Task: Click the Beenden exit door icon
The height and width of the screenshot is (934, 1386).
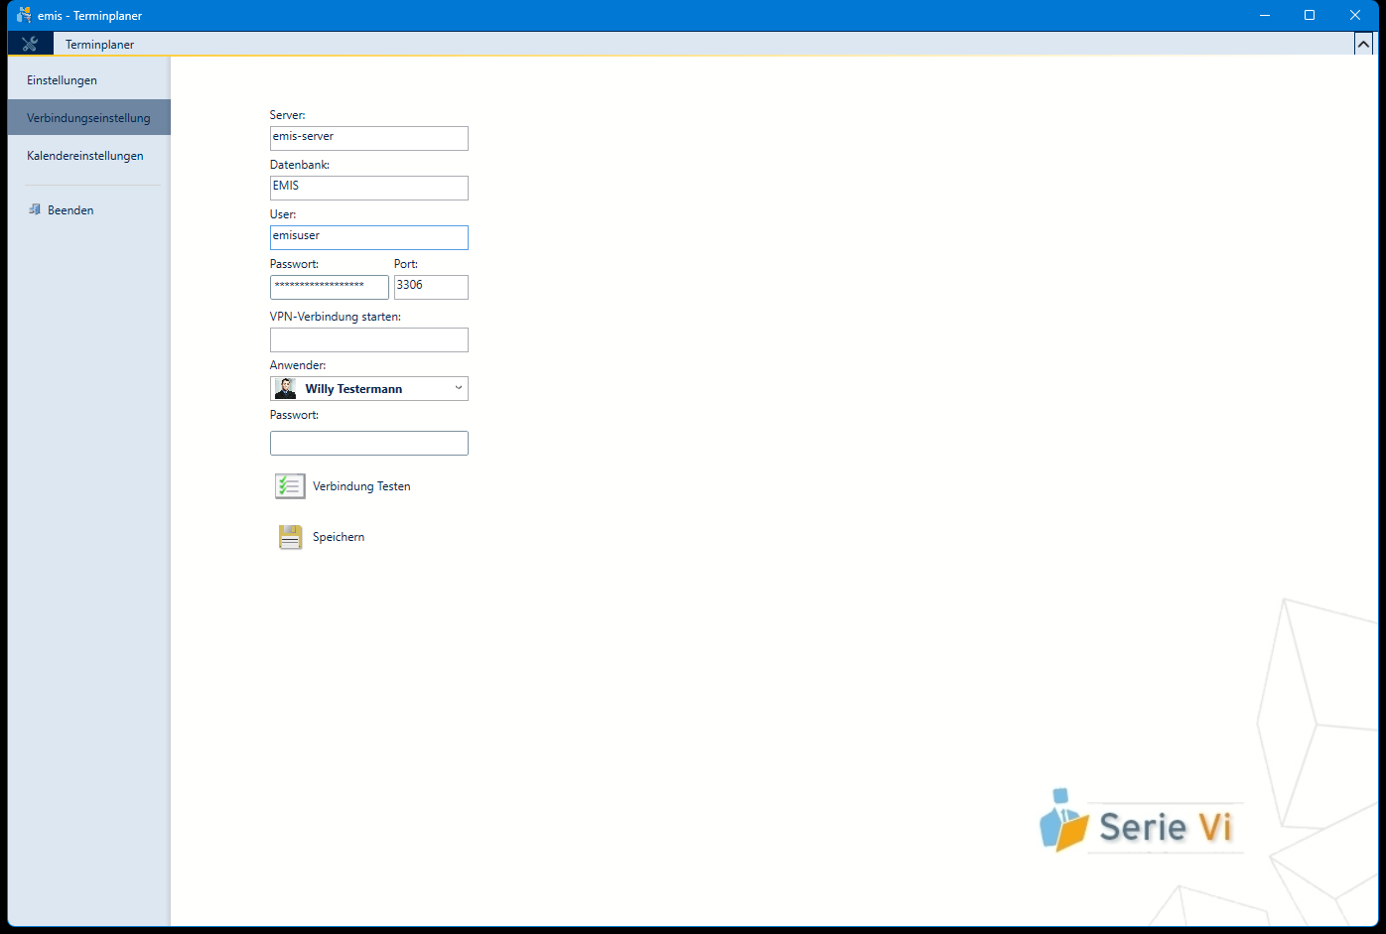Action: point(35,210)
